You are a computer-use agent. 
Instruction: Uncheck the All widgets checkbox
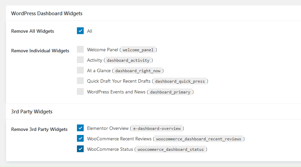coord(80,31)
